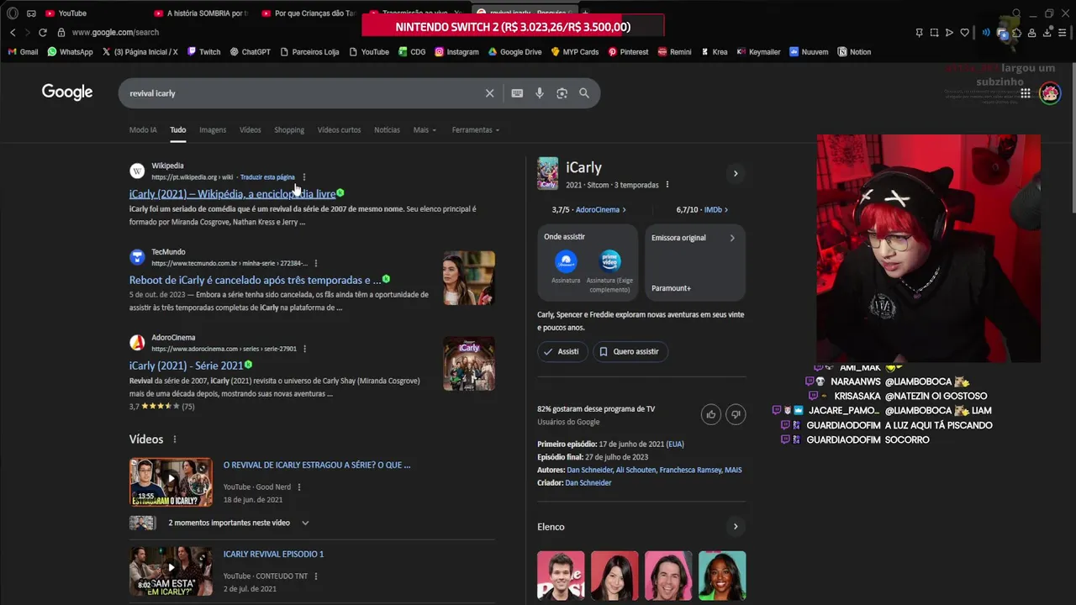Go back with the browser back arrow
This screenshot has height=605, width=1076.
pyautogui.click(x=13, y=32)
